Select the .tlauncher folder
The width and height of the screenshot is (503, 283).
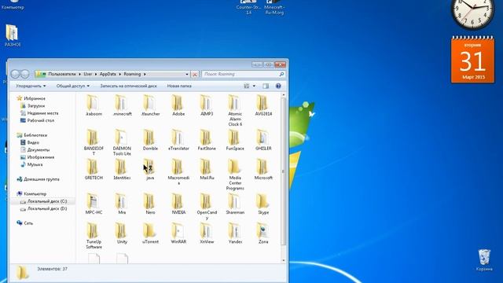point(150,105)
